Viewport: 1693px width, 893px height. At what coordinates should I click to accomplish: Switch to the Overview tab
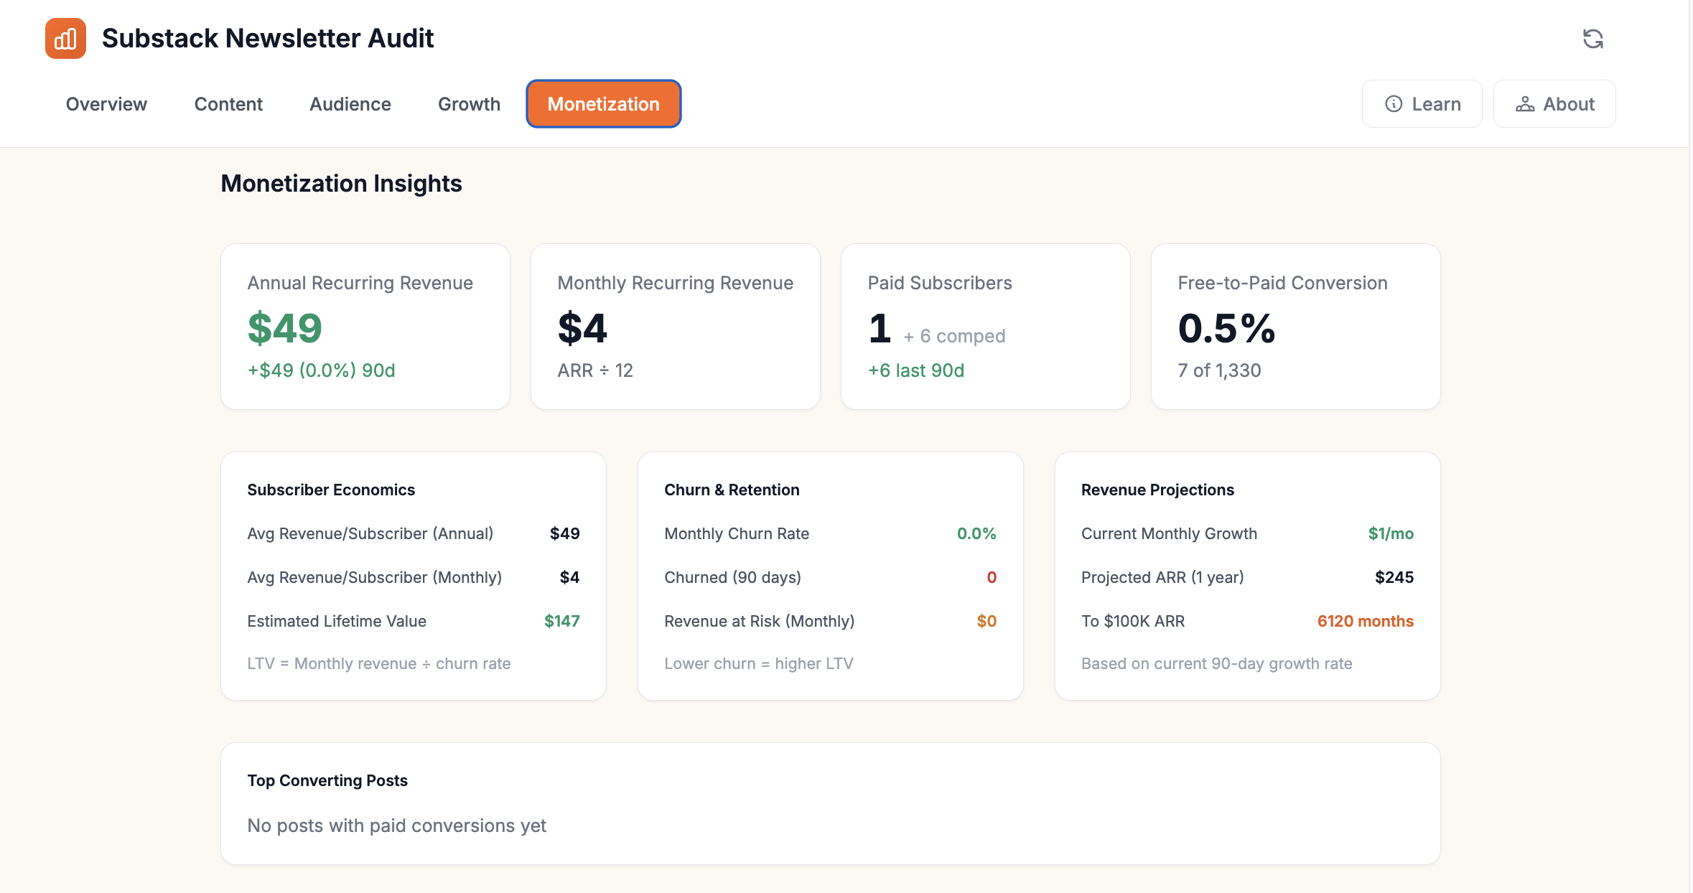pos(106,104)
